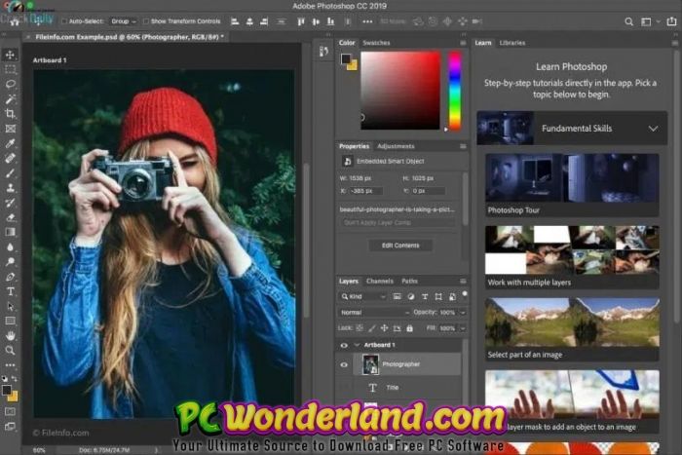
Task: Select the Magic Wand tool
Action: (x=10, y=98)
